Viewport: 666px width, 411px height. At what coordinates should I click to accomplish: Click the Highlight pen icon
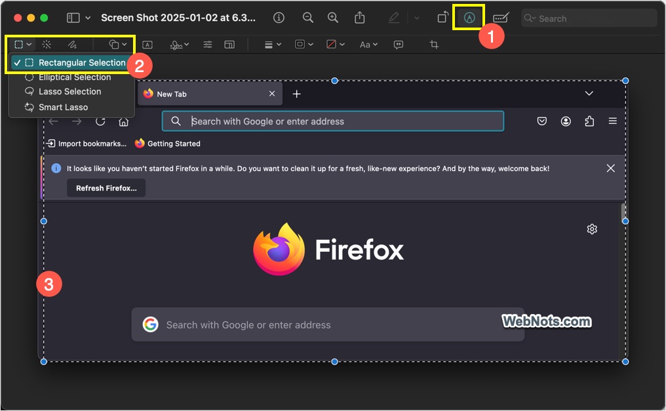click(394, 18)
